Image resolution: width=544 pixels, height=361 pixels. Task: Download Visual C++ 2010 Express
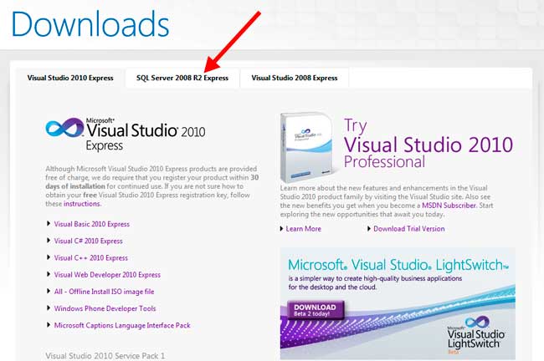click(91, 258)
